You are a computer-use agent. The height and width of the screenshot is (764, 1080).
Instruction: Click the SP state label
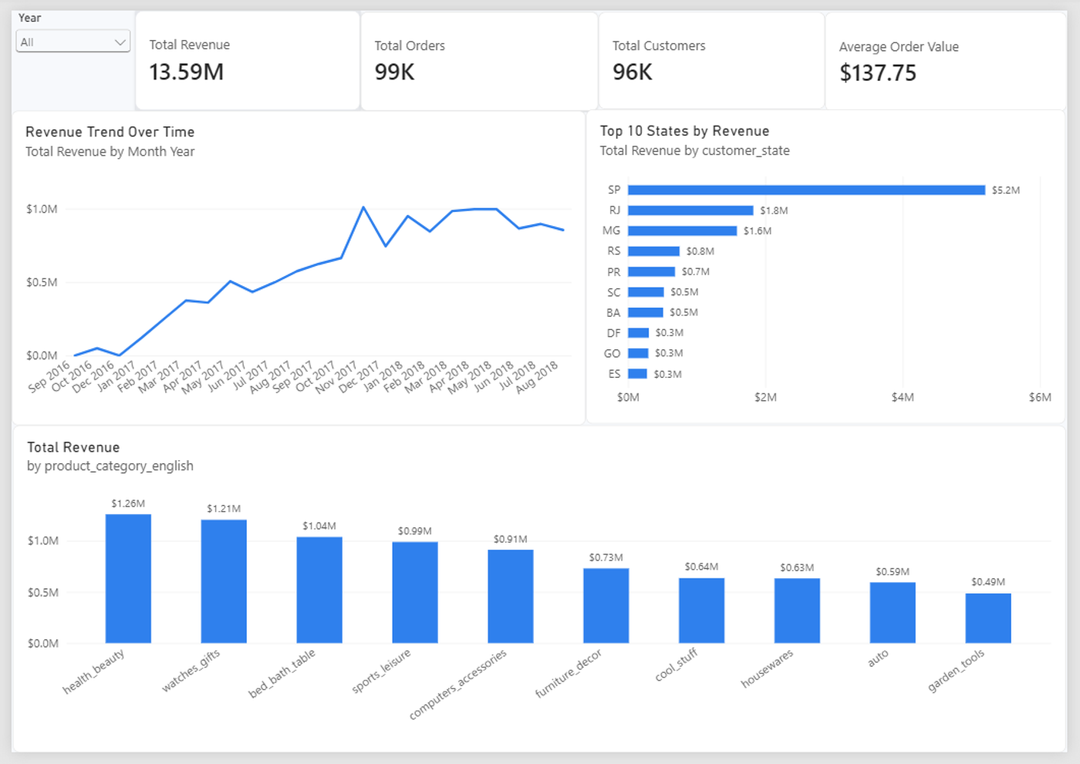(614, 190)
